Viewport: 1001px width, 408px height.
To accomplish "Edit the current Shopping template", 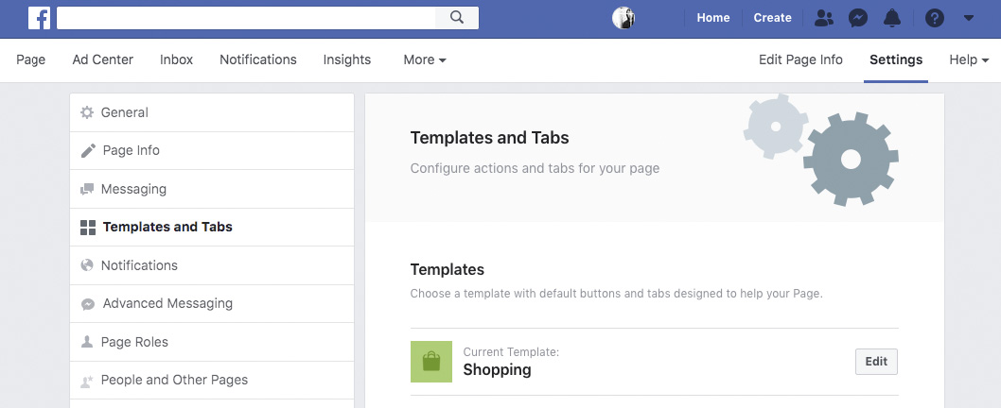I will [x=876, y=362].
